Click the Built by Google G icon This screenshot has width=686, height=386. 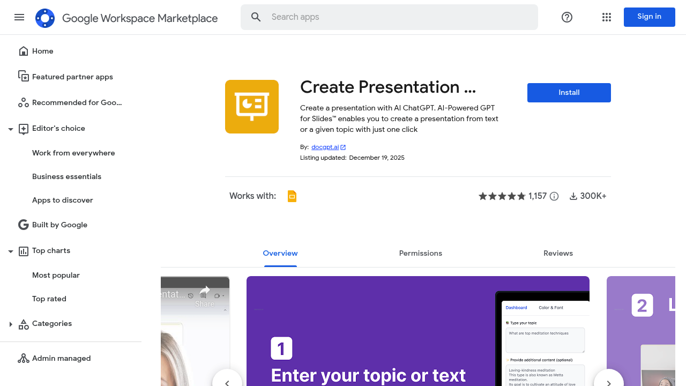pos(23,225)
